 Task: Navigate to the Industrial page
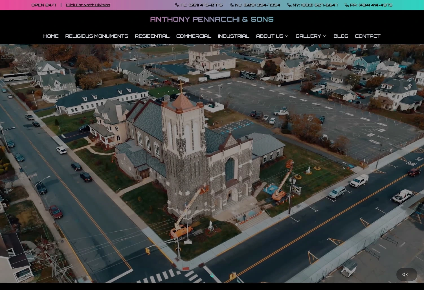tap(233, 36)
